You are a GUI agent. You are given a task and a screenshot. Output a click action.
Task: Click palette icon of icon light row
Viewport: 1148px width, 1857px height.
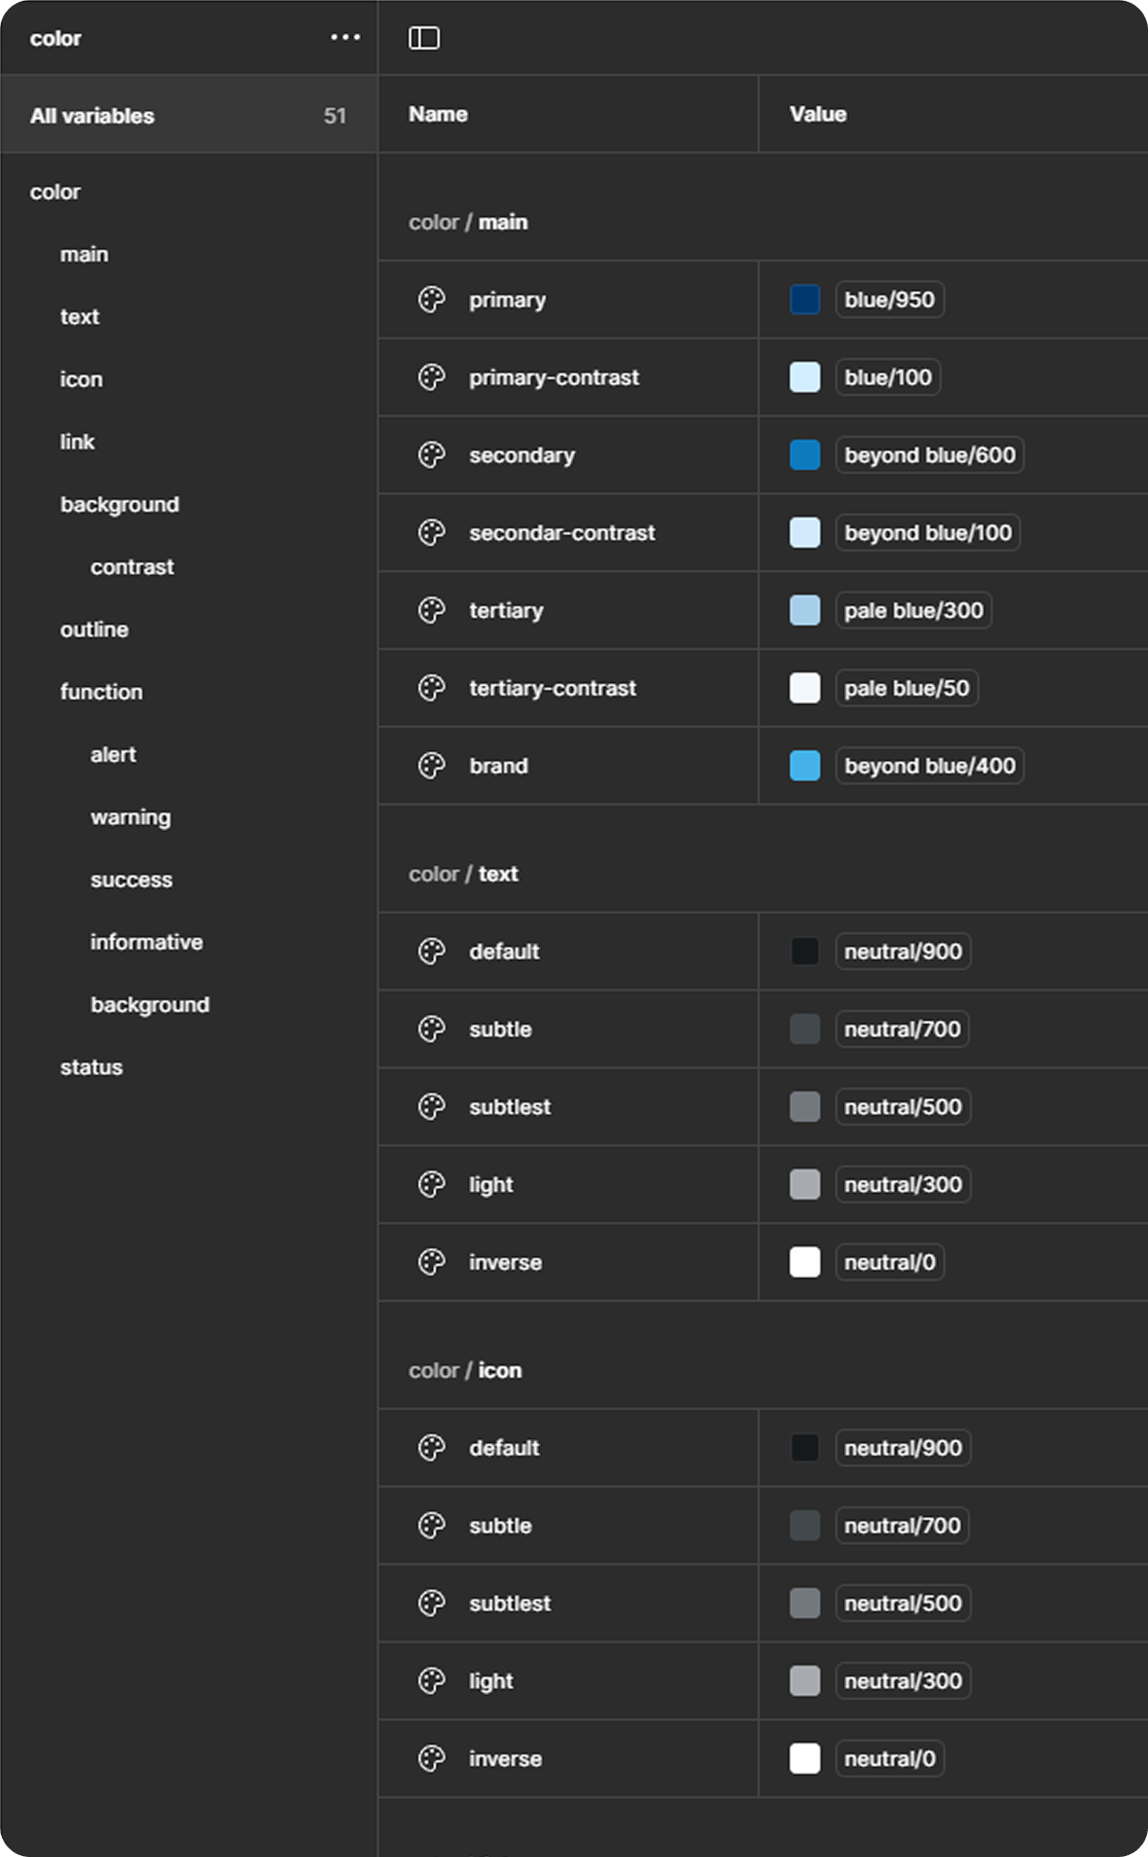(x=432, y=1681)
